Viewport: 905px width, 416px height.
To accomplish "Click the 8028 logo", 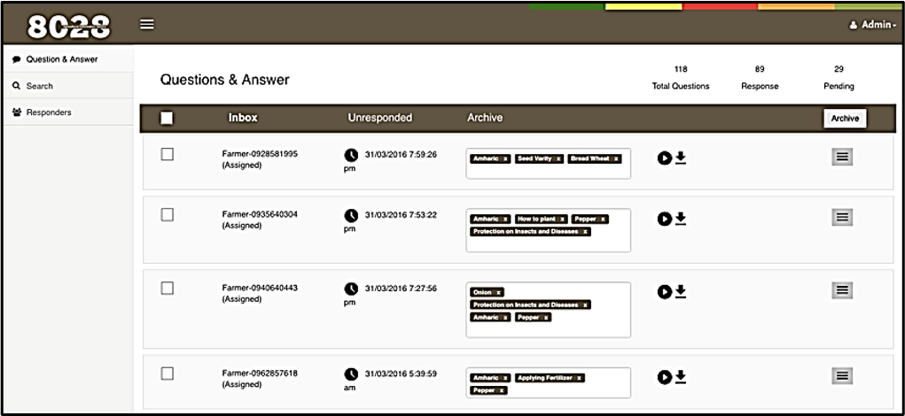I will [68, 27].
